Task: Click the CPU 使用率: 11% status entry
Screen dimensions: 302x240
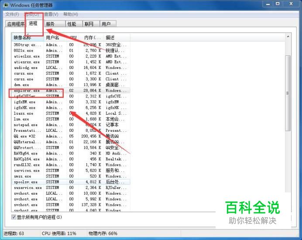Action: point(59,233)
